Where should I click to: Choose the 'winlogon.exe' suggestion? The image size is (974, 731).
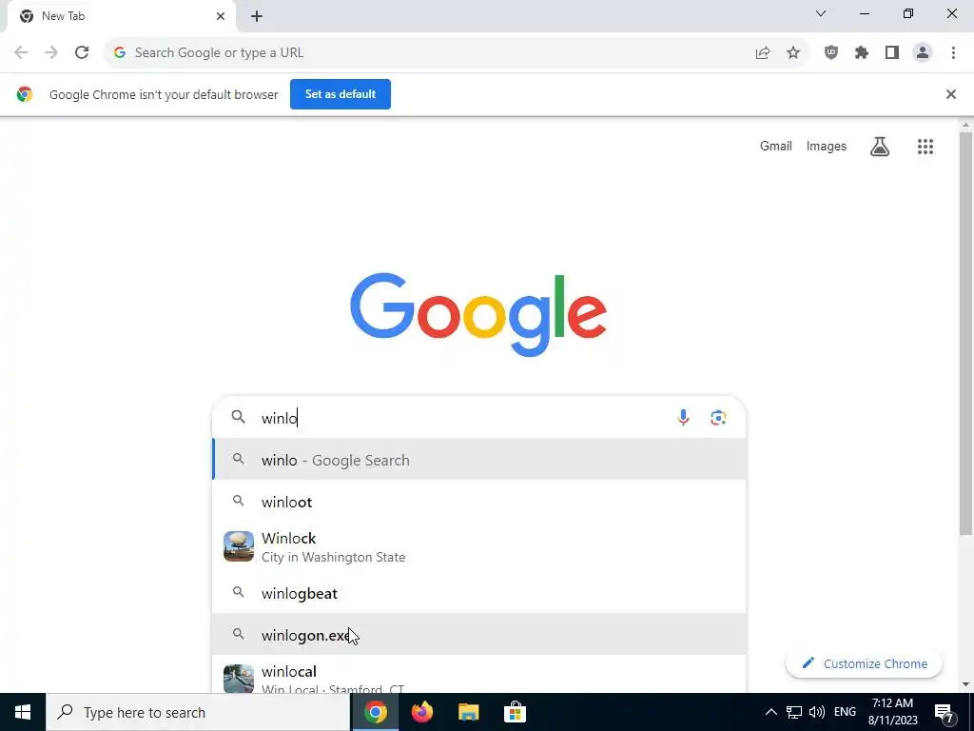pyautogui.click(x=479, y=635)
